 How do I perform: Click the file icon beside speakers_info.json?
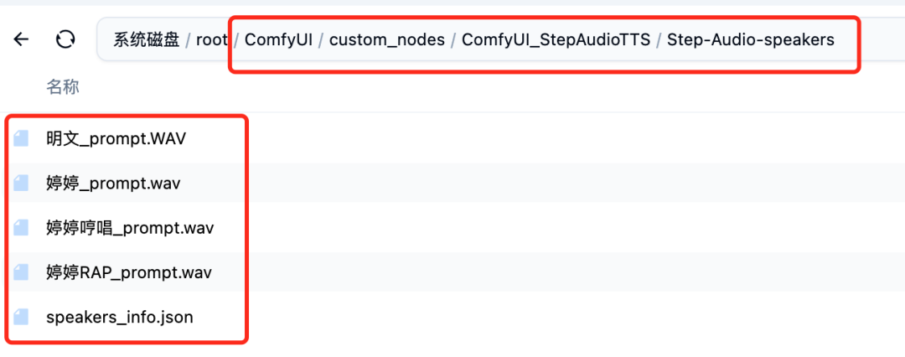(x=22, y=318)
